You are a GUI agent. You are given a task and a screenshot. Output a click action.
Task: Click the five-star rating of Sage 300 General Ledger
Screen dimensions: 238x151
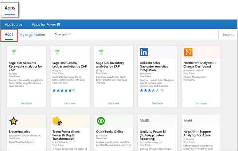point(62,90)
